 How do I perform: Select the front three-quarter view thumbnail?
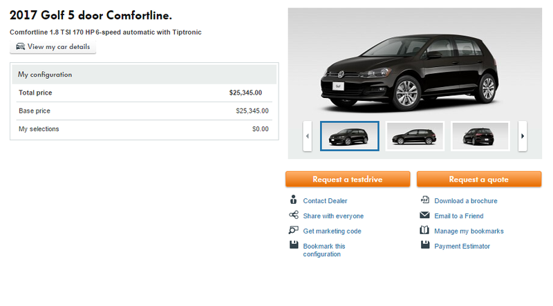[x=350, y=136]
